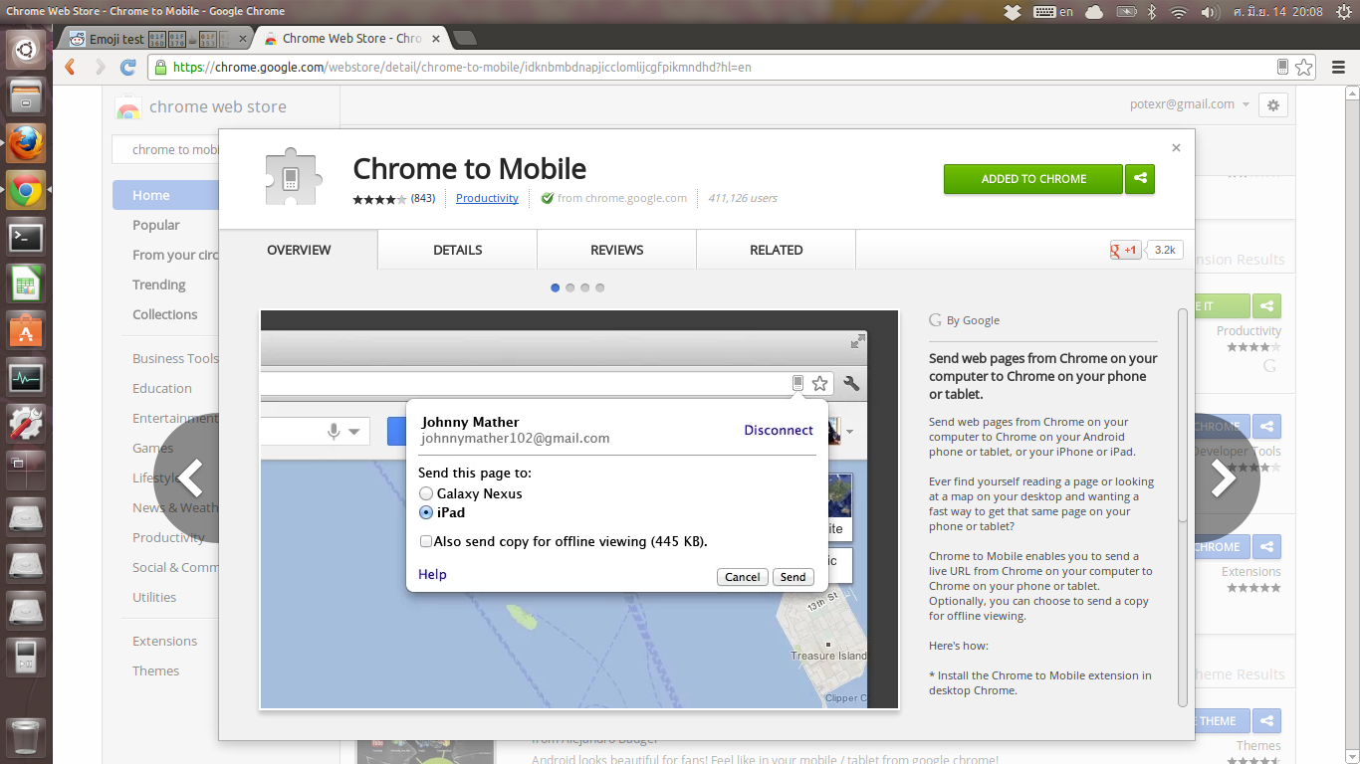
Task: Click the Added to Chrome button
Action: pyautogui.click(x=1033, y=179)
